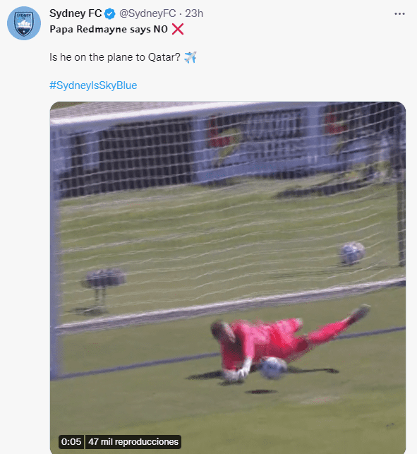Click the grey camera stand behind the net
The height and width of the screenshot is (454, 417).
click(x=104, y=289)
